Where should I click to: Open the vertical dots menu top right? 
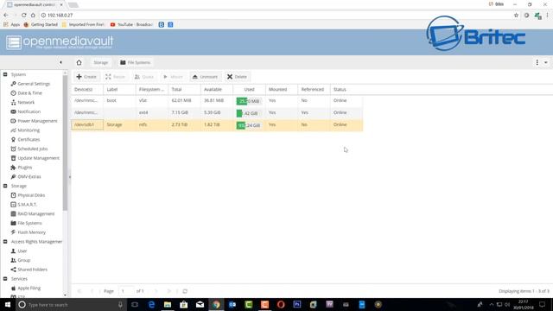coord(537,62)
